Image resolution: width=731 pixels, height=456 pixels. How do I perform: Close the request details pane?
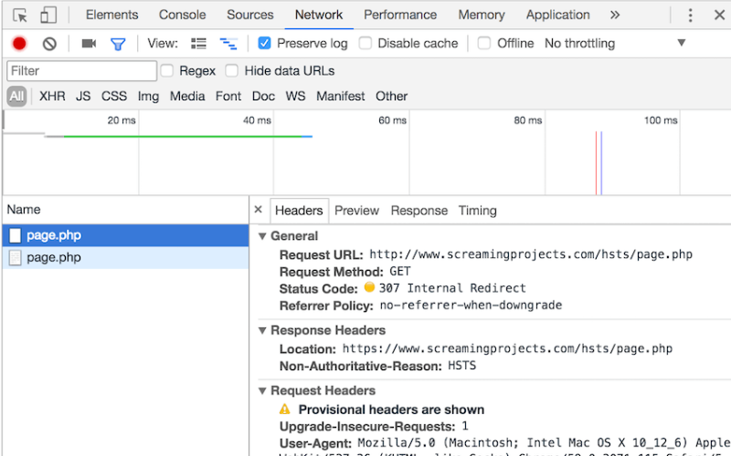tap(258, 211)
